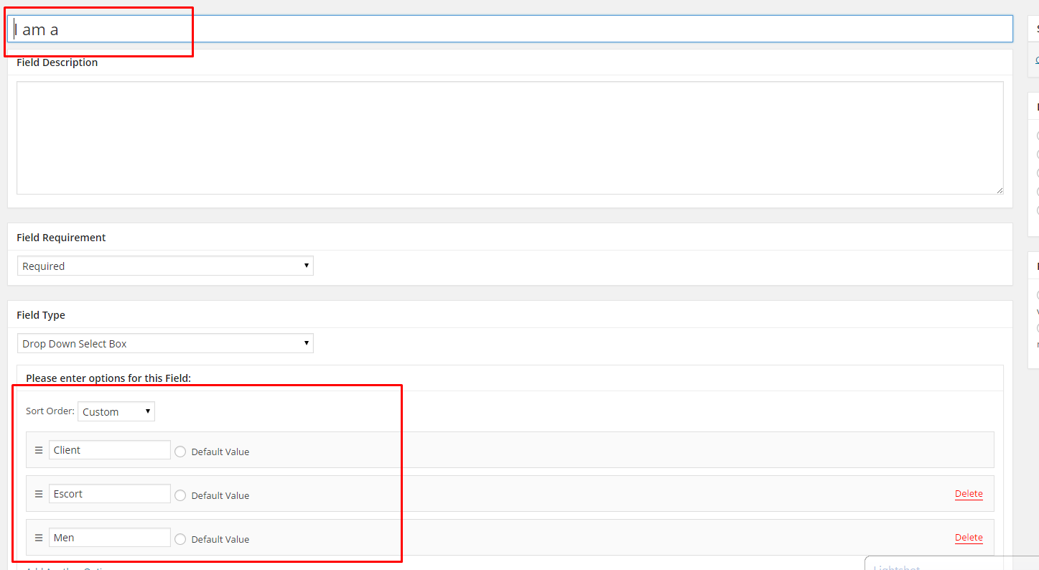This screenshot has height=570, width=1039.
Task: Click the Field Type panel heading
Action: tap(41, 315)
